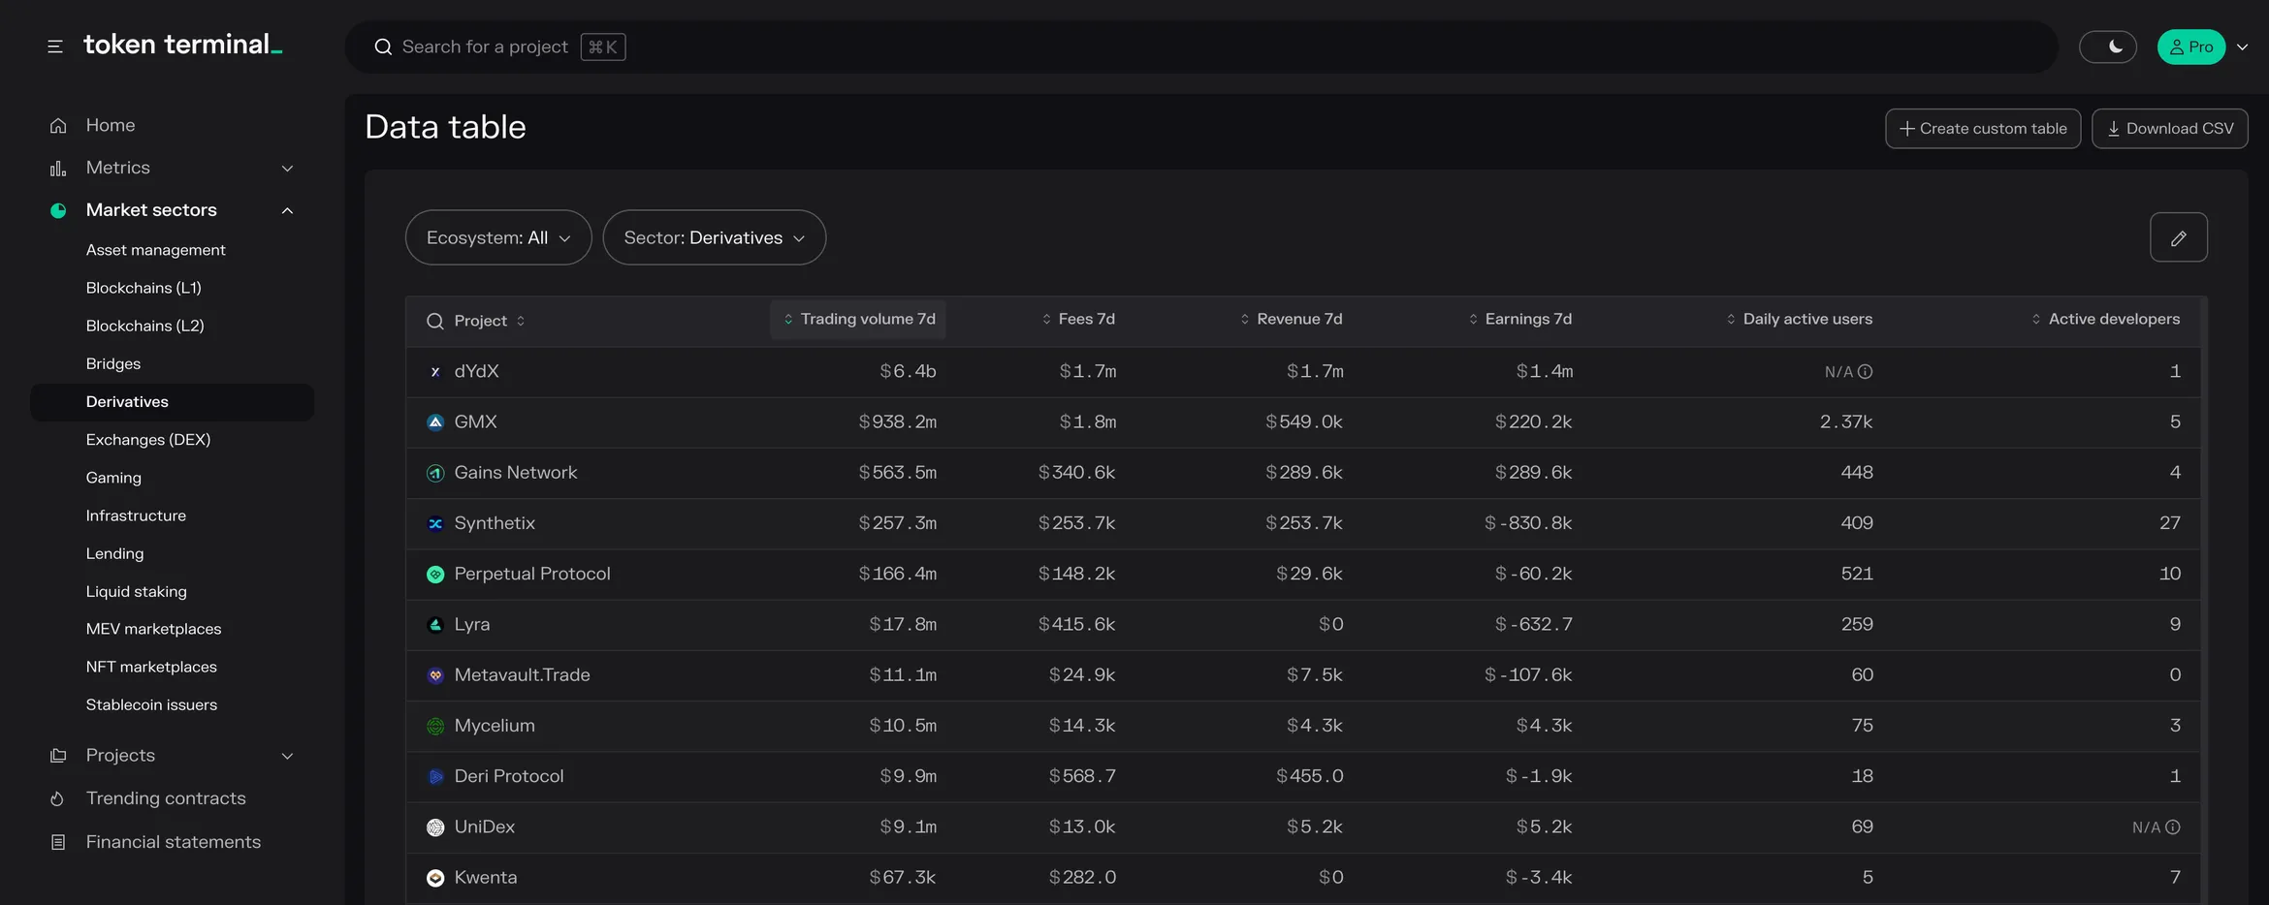Click the Trending contracts flame icon

click(x=58, y=798)
